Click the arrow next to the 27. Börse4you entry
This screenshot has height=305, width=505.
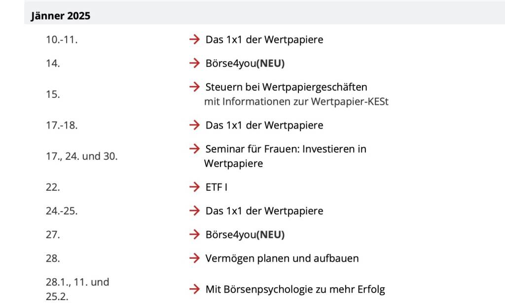pyautogui.click(x=194, y=235)
